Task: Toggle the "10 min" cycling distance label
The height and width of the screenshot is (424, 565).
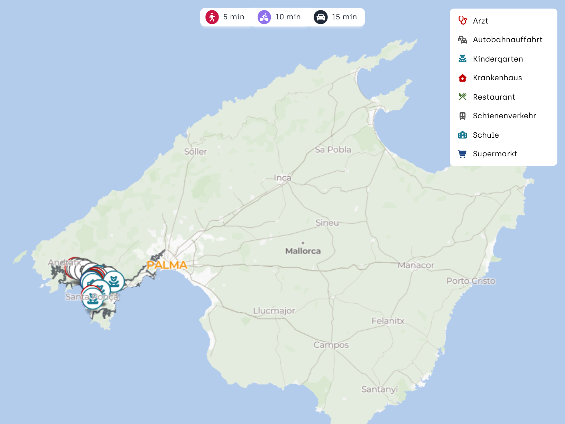Action: 288,17
